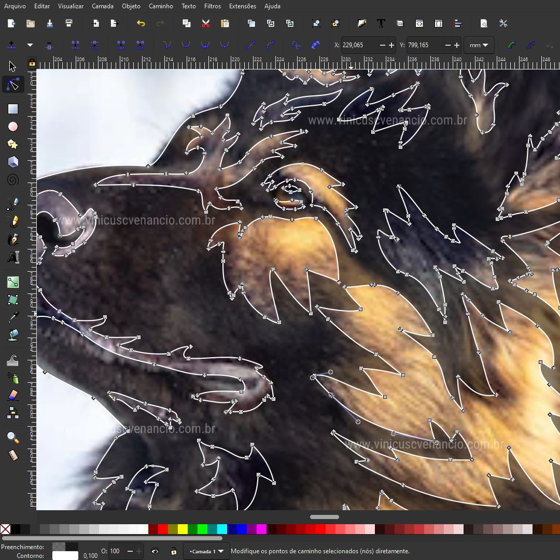This screenshot has height=560, width=560.
Task: Choose the Spiral tool
Action: pyautogui.click(x=13, y=179)
